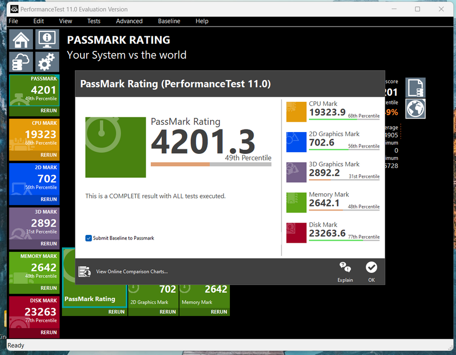Click the CPU Mark 68th percentile bar

click(x=344, y=119)
